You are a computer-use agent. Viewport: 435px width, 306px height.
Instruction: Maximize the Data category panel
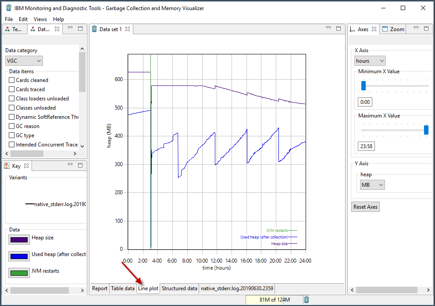(x=80, y=28)
